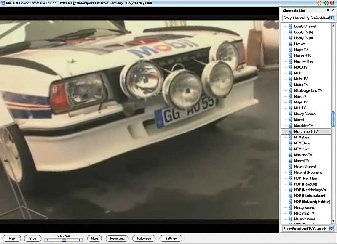Decrease volume with left arrow
337x244 pixels.
coord(47,240)
